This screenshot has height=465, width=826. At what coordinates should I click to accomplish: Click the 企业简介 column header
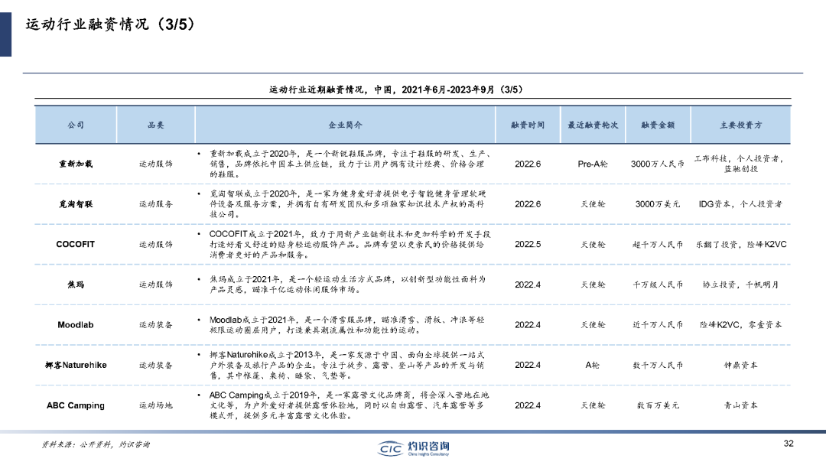coord(345,125)
